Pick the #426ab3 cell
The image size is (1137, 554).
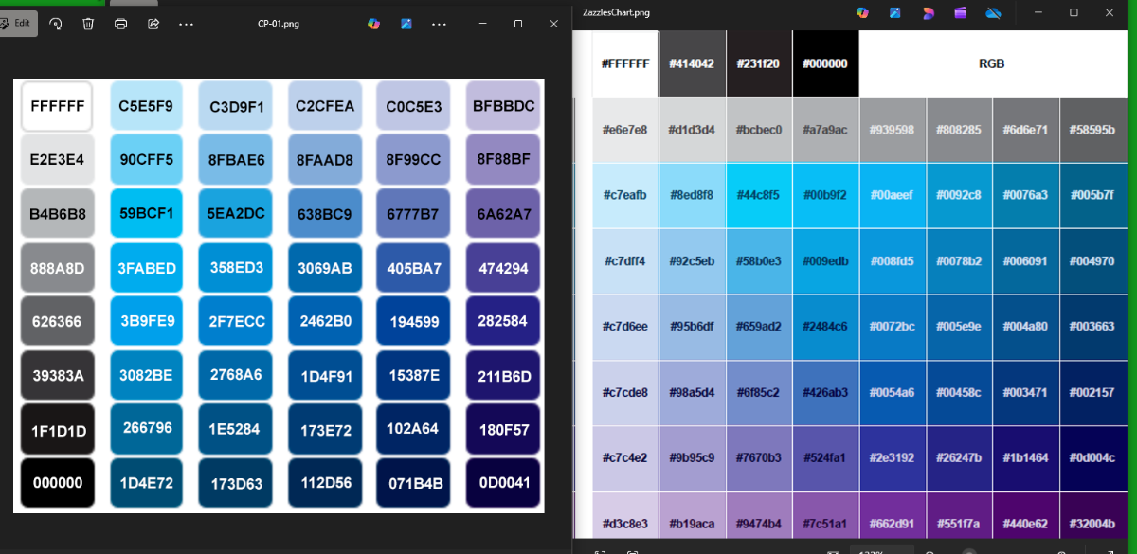tap(825, 393)
